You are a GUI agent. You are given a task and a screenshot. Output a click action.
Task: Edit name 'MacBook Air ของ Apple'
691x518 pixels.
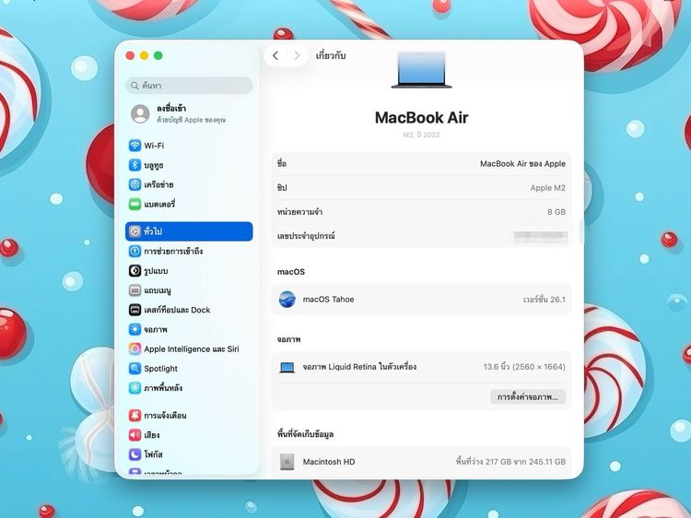click(x=522, y=163)
